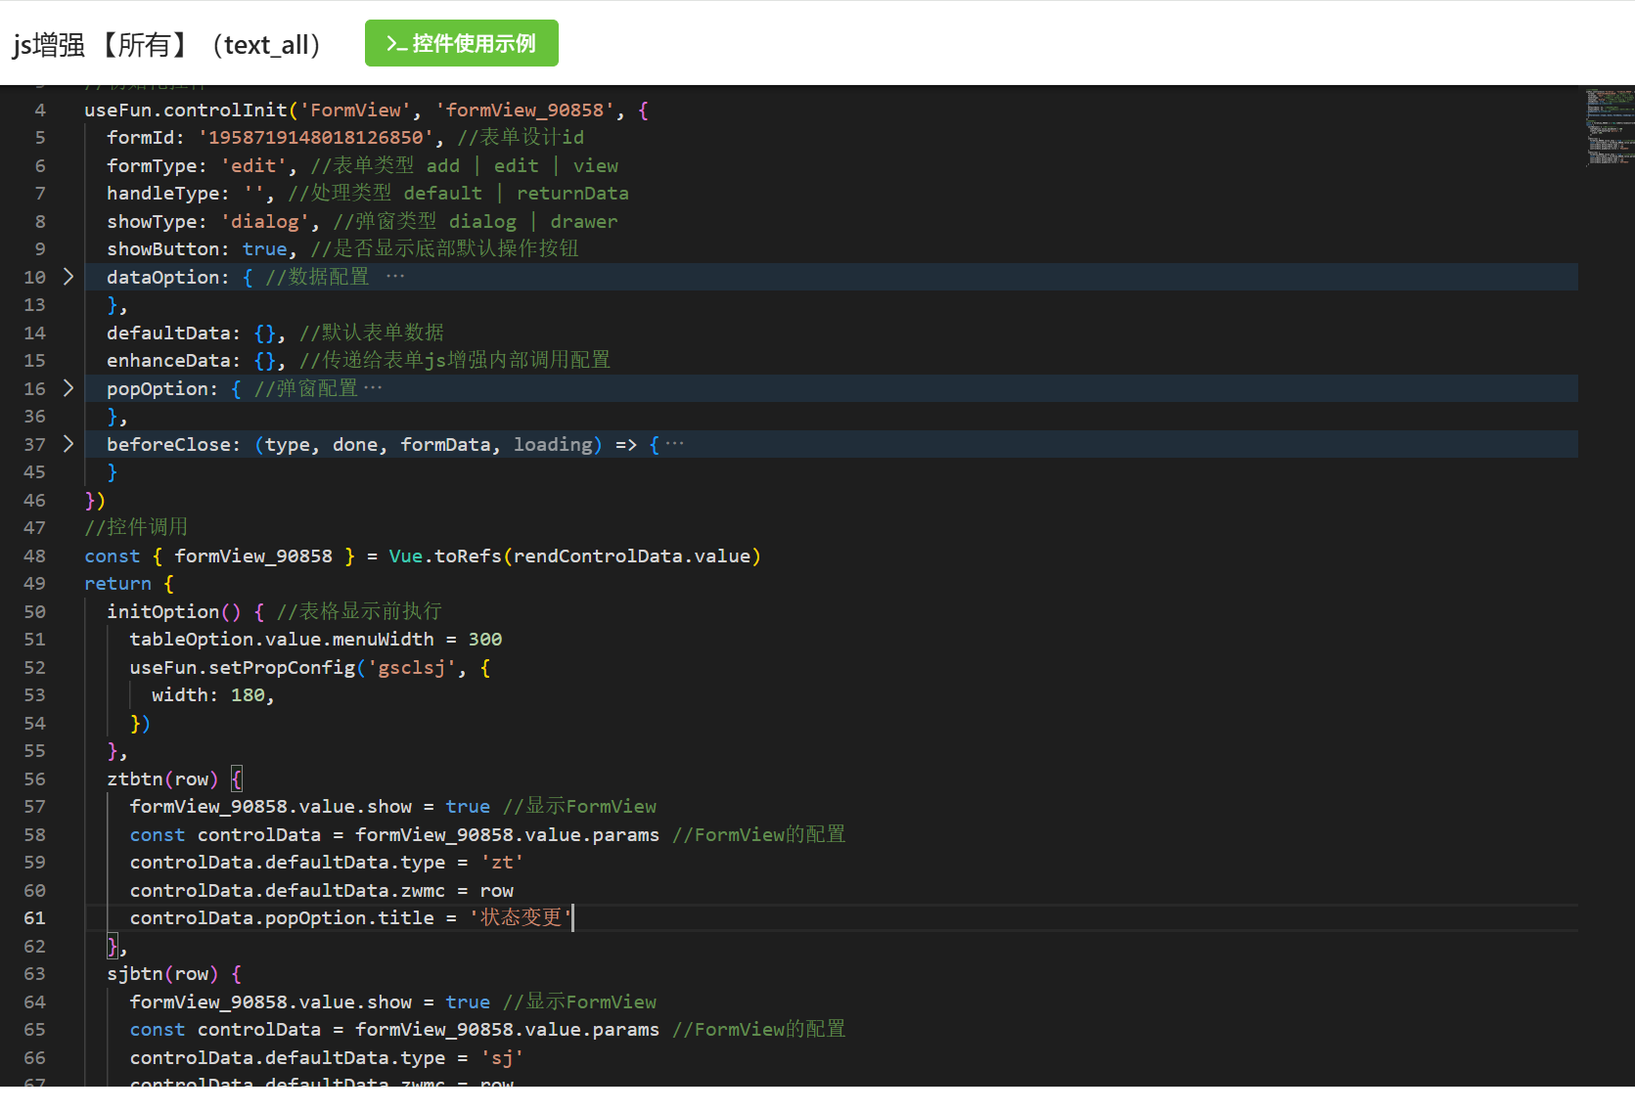Click showButton value true
This screenshot has width=1635, height=1112.
click(264, 249)
